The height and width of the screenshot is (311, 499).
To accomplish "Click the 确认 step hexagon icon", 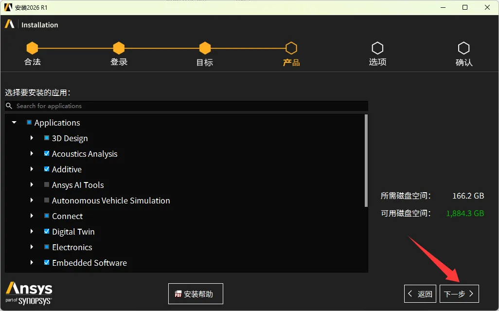I will 463,48.
